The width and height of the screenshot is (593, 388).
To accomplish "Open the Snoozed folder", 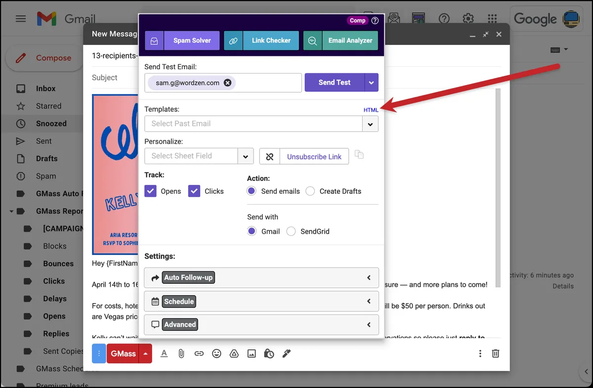I will (51, 124).
